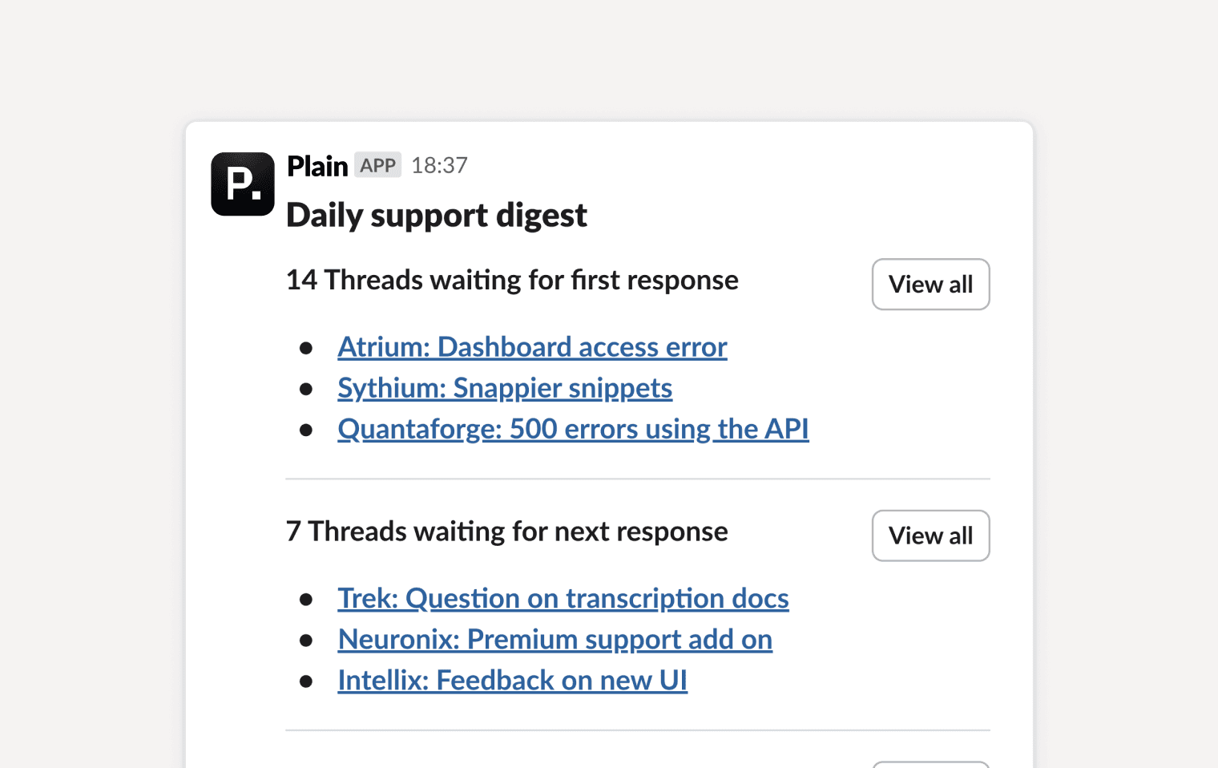Click the bullet beside Neuronix thread
The height and width of the screenshot is (768, 1218).
pyautogui.click(x=307, y=640)
